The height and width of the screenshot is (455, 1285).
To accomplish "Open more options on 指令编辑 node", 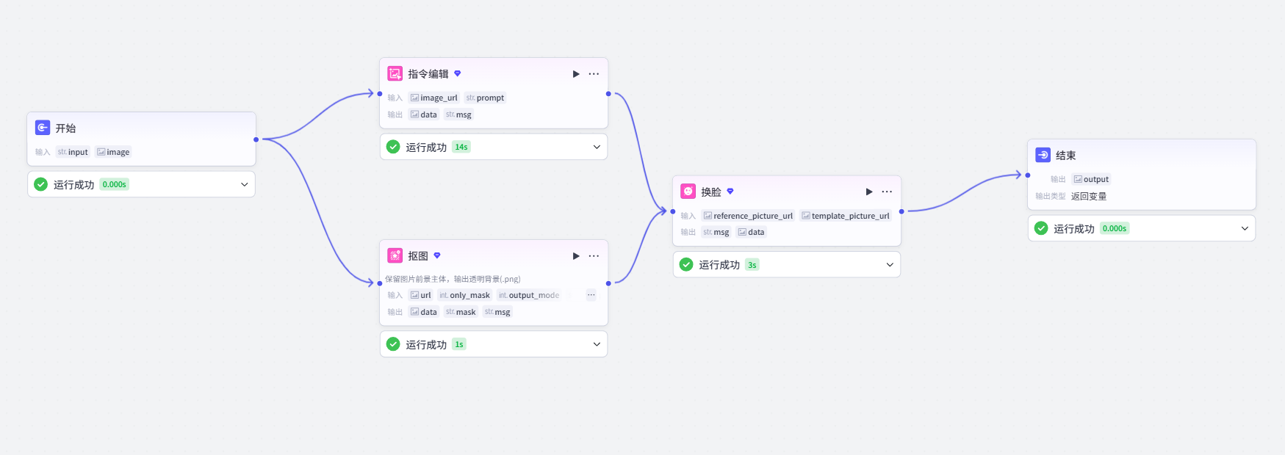I will pos(594,74).
